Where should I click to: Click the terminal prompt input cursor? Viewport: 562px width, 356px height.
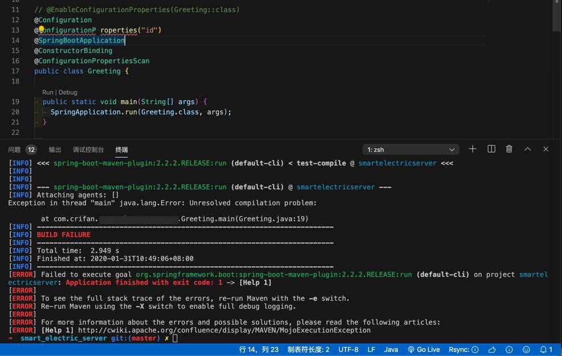pyautogui.click(x=175, y=338)
